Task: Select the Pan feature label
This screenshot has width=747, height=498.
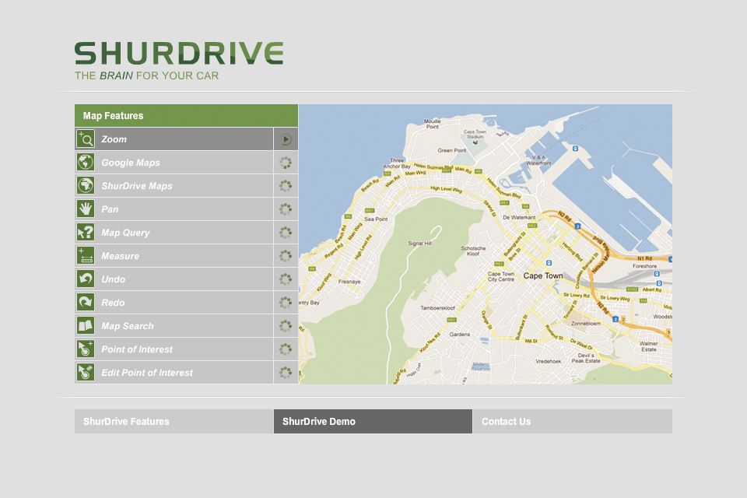Action: [x=110, y=209]
